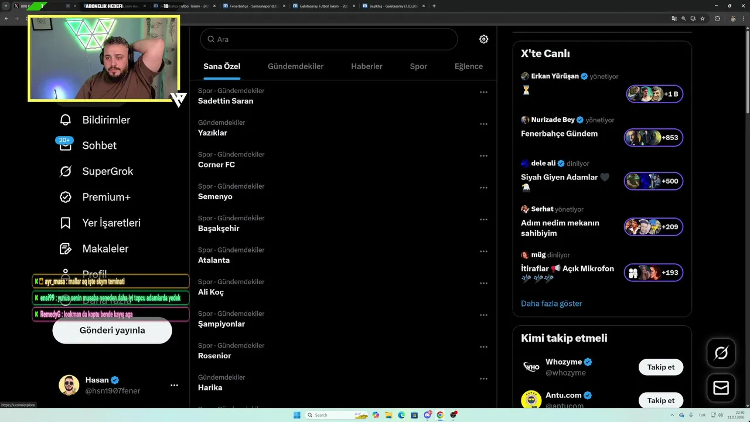Click the Daha fazla göster link
750x422 pixels.
tap(551, 304)
